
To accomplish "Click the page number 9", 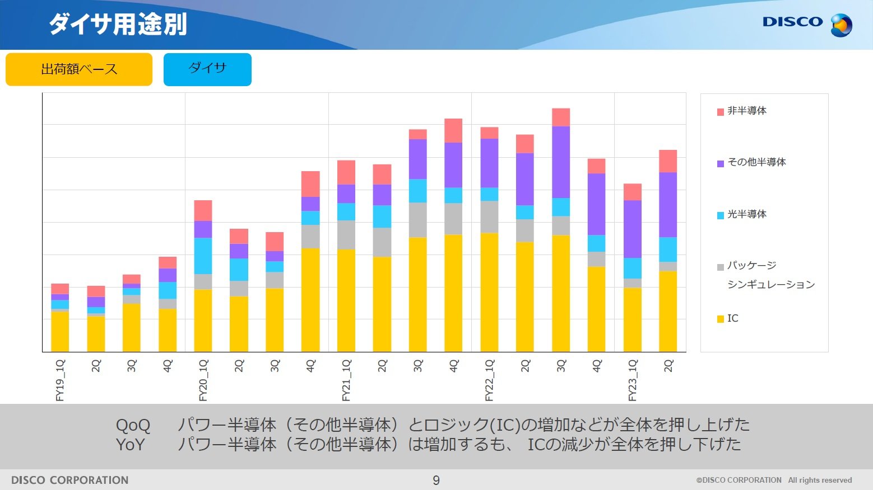I will click(436, 480).
